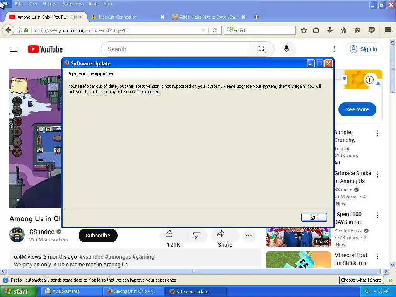Open SSundee channel avatar
This screenshot has width=396, height=297.
coord(17,235)
